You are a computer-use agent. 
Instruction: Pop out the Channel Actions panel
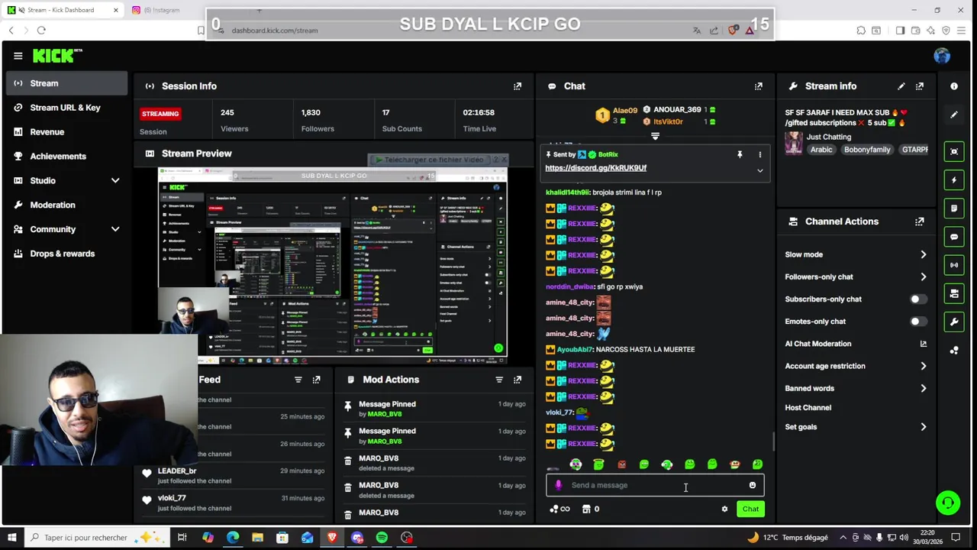[x=920, y=222]
